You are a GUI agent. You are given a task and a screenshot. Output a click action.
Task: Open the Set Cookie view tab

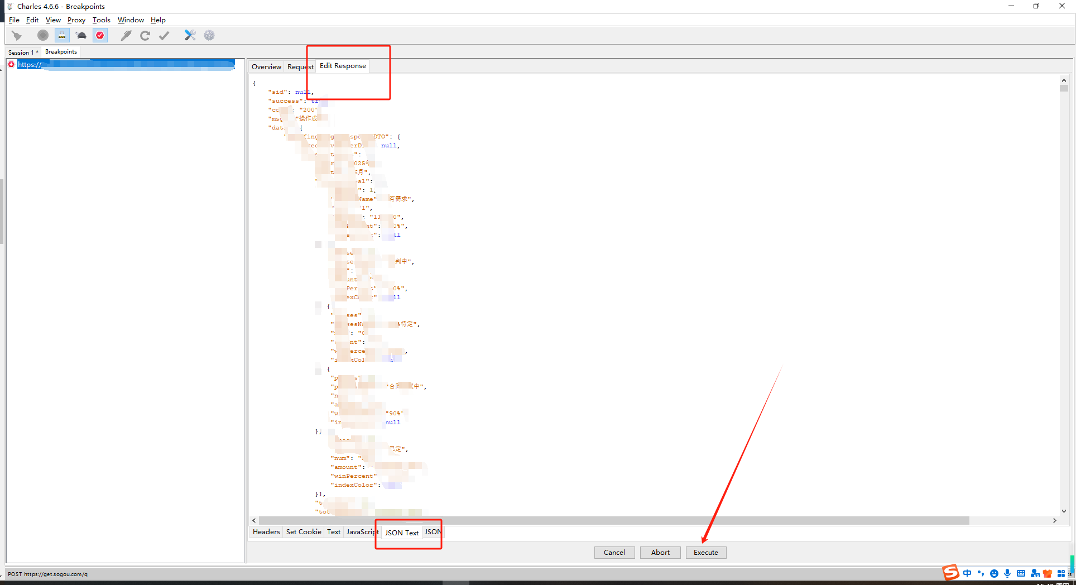pos(304,532)
